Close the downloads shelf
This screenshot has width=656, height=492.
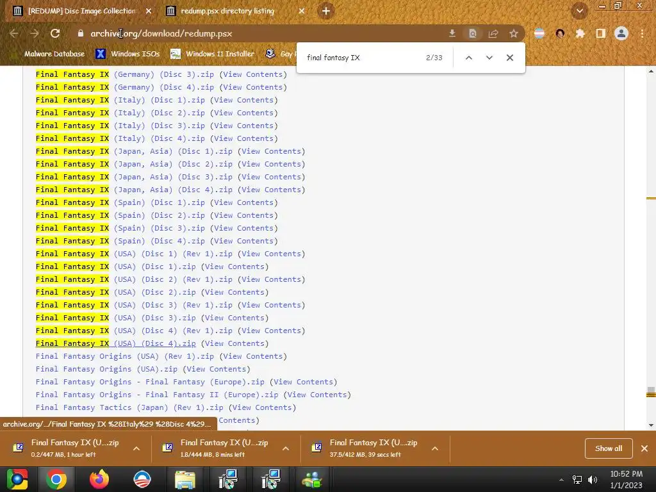pos(644,448)
